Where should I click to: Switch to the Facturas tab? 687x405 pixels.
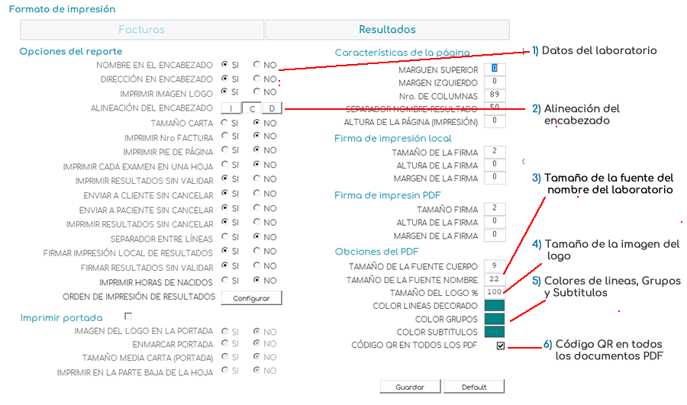142,30
